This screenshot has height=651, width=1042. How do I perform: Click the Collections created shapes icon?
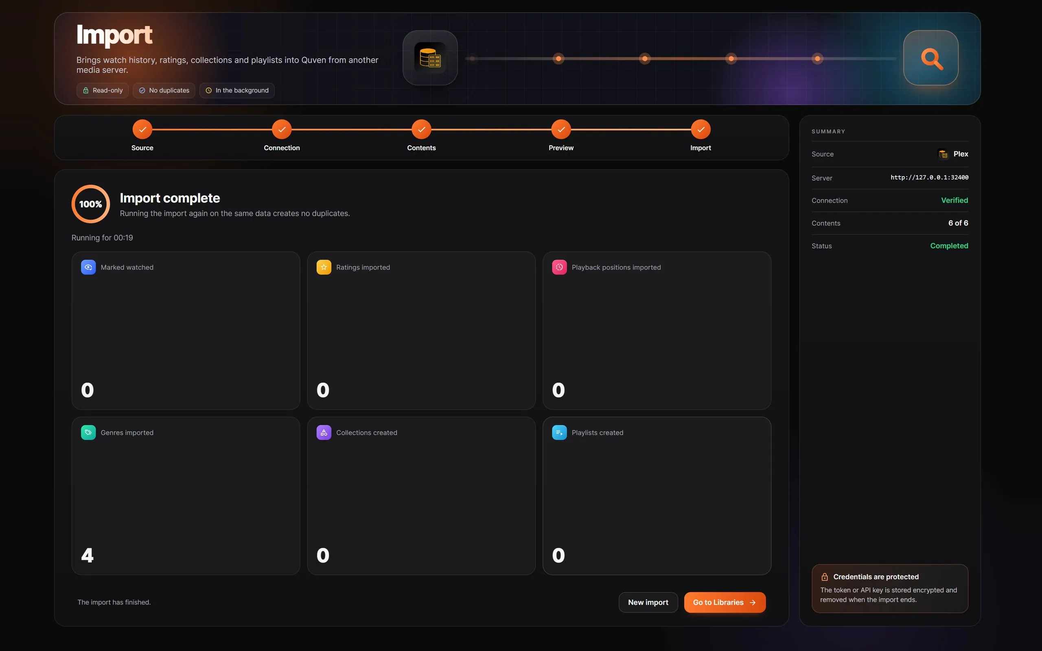[324, 432]
